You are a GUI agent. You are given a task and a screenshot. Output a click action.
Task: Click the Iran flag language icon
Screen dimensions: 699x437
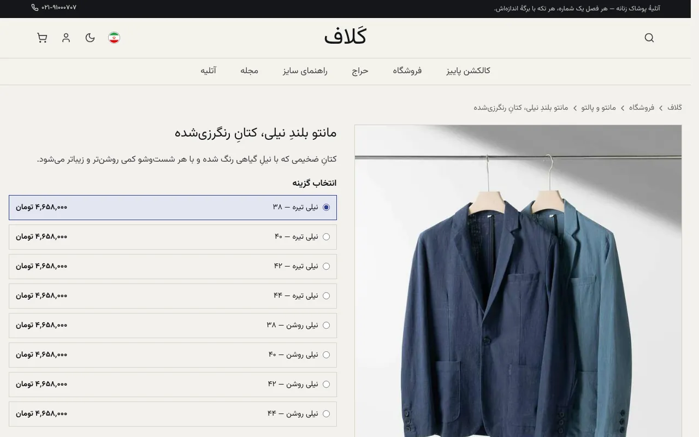pyautogui.click(x=114, y=38)
